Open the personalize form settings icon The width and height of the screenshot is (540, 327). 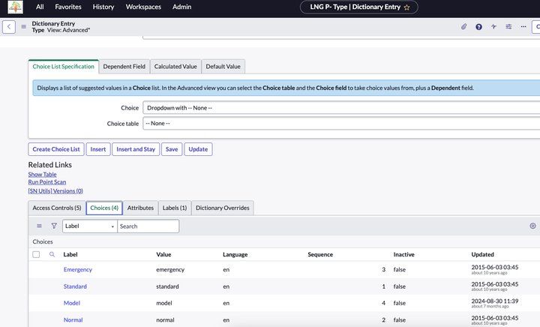[x=508, y=26]
